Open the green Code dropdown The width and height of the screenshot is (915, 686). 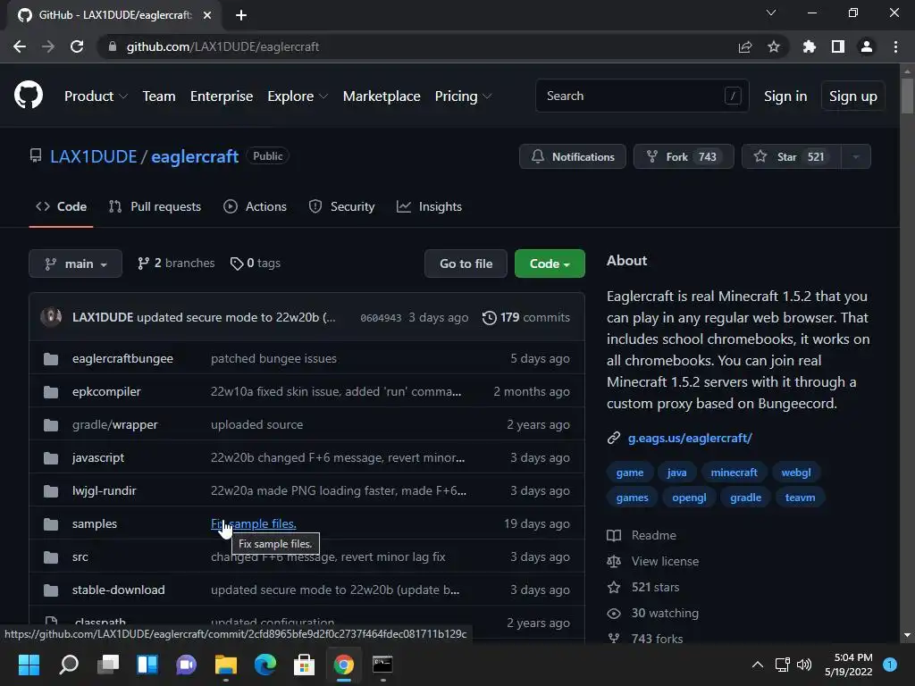550,264
